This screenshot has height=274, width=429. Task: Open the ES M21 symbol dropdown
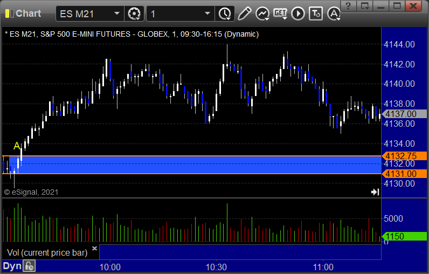117,13
